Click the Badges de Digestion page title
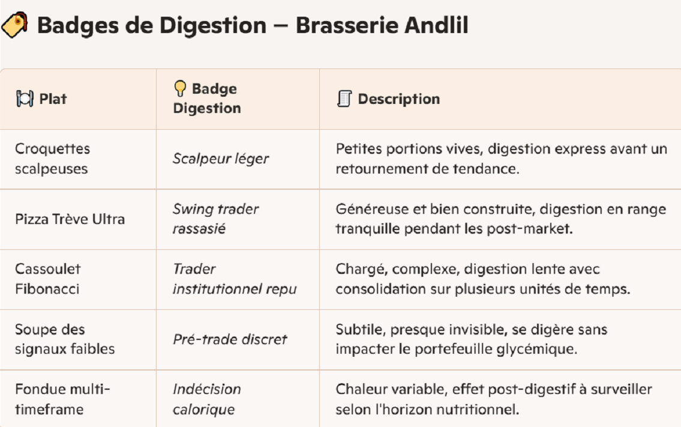Viewport: 681px width, 427px height. 252,26
